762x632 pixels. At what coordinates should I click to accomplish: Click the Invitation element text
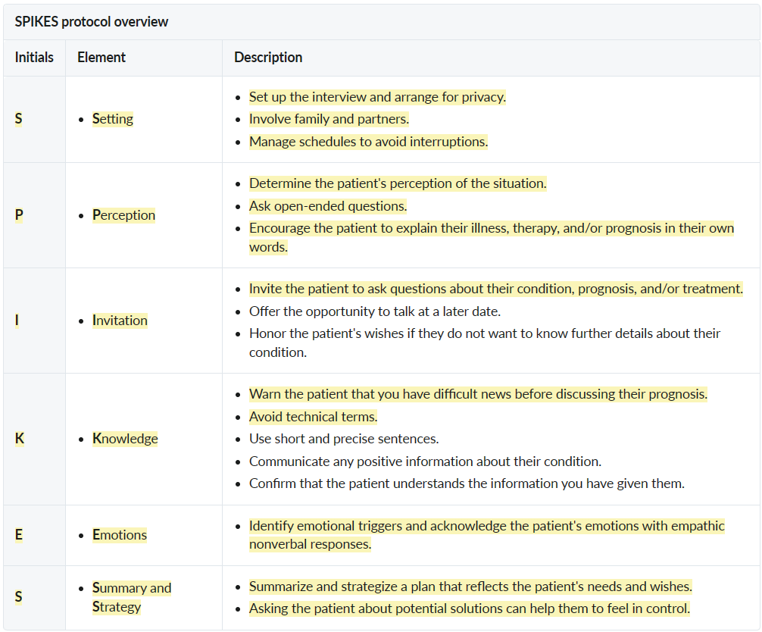tap(120, 321)
